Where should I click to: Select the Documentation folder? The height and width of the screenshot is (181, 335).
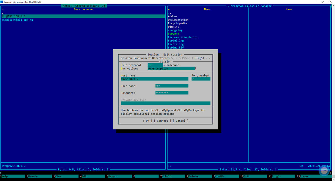click(178, 20)
